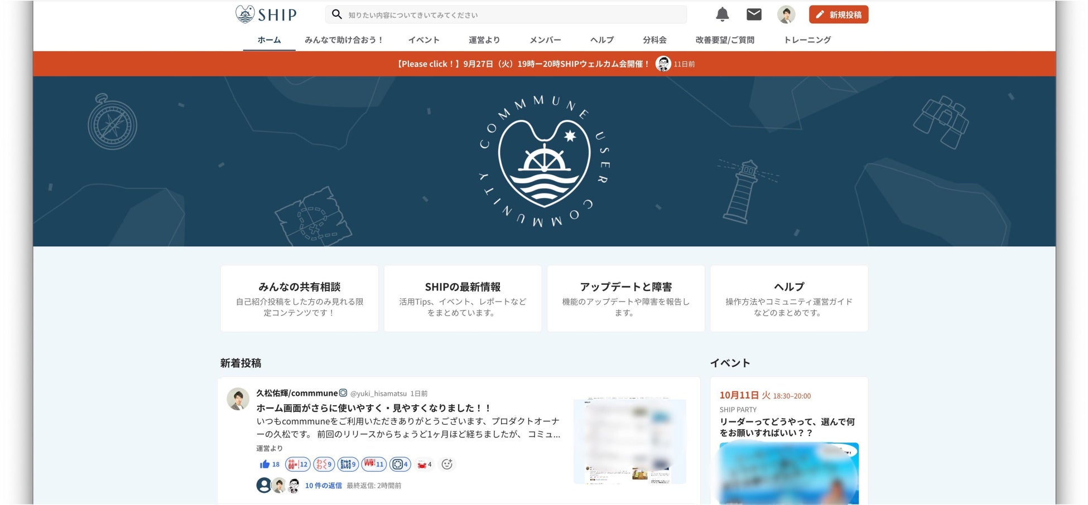
Task: Click the post author's avatar photo
Action: (238, 399)
